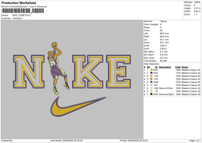The height and width of the screenshot is (143, 202).
Task: Click the Trims value 29
Action: coord(161,30)
